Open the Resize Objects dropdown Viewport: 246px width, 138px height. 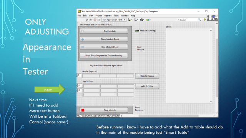coord(142,20)
